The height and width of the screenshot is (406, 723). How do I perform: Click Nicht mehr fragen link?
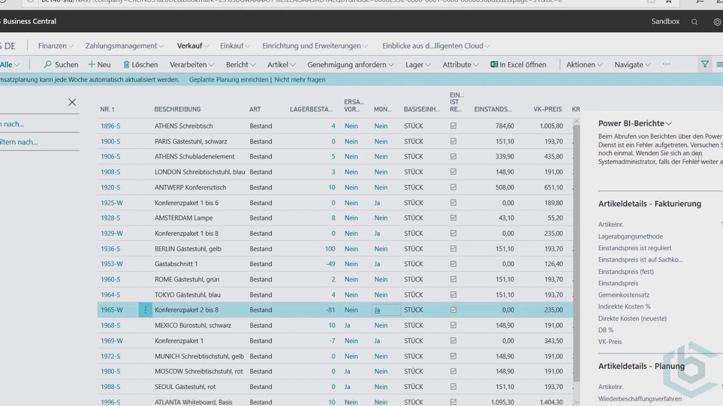(300, 80)
